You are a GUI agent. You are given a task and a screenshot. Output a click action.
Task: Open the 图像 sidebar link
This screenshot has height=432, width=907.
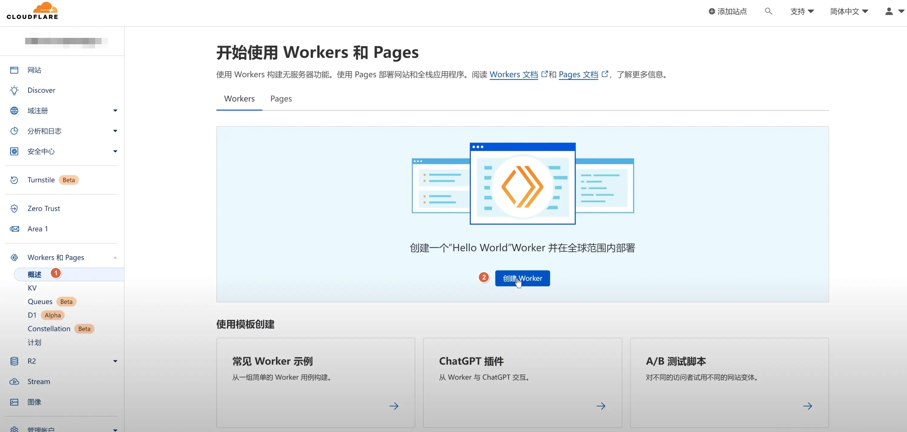coord(34,402)
